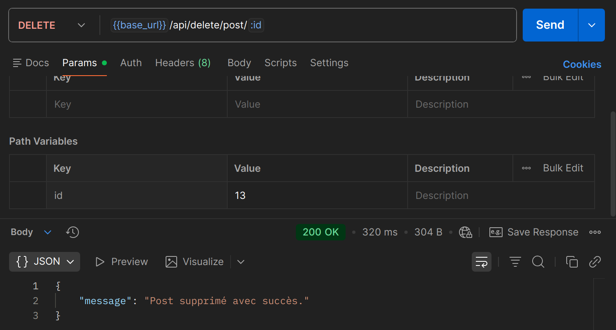
Task: Expand the Visualize options chevron
Action: point(241,262)
